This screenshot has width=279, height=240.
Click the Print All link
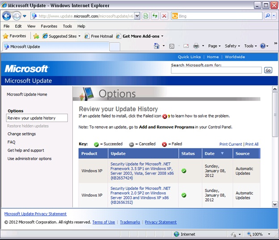(252, 144)
